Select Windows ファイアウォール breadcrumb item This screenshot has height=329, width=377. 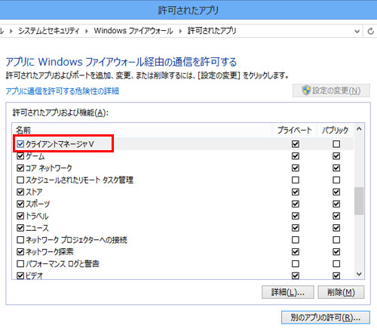tap(133, 31)
